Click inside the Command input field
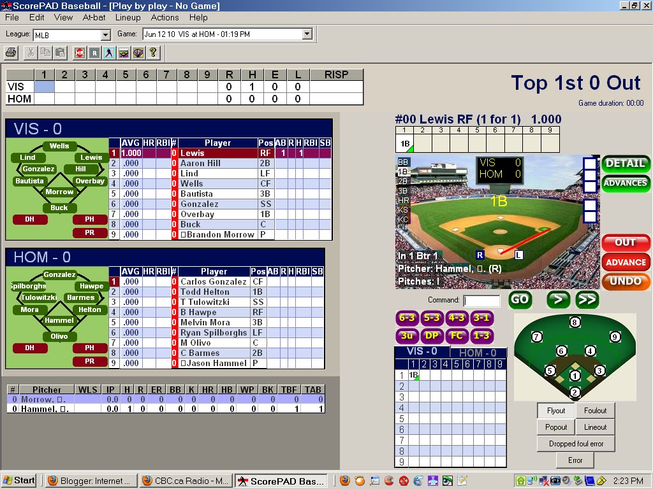Viewport: 653px width, 489px height. [x=482, y=300]
